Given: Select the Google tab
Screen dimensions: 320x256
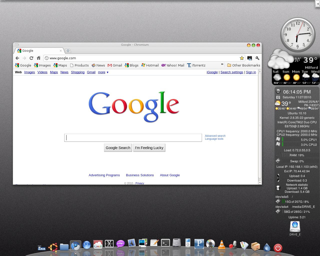Looking at the screenshot, I should (x=39, y=51).
